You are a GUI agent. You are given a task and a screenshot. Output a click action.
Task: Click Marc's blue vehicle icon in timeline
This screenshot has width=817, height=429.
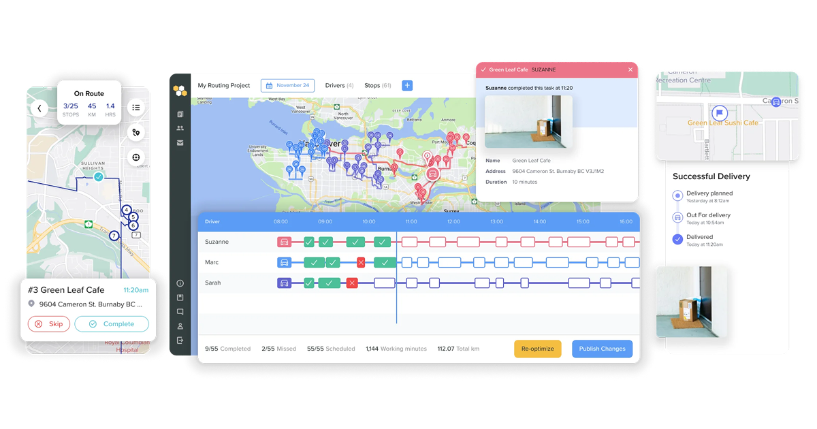(285, 262)
